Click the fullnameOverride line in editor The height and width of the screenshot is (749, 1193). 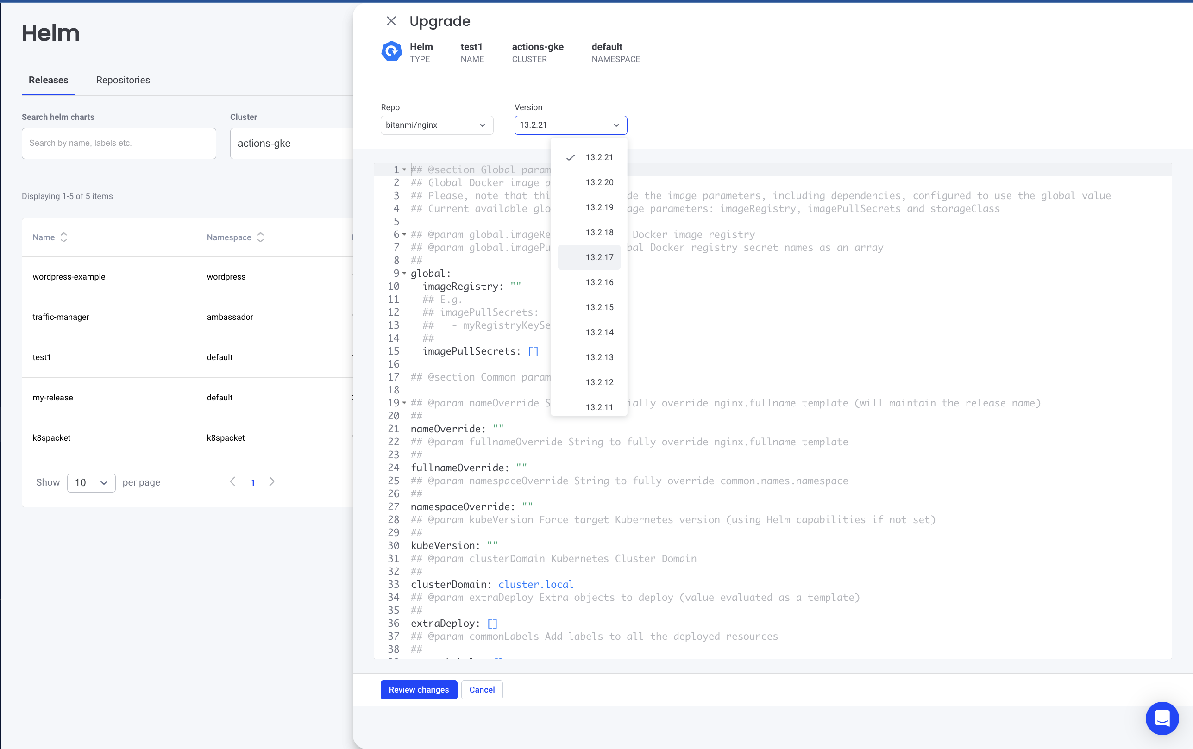point(469,468)
